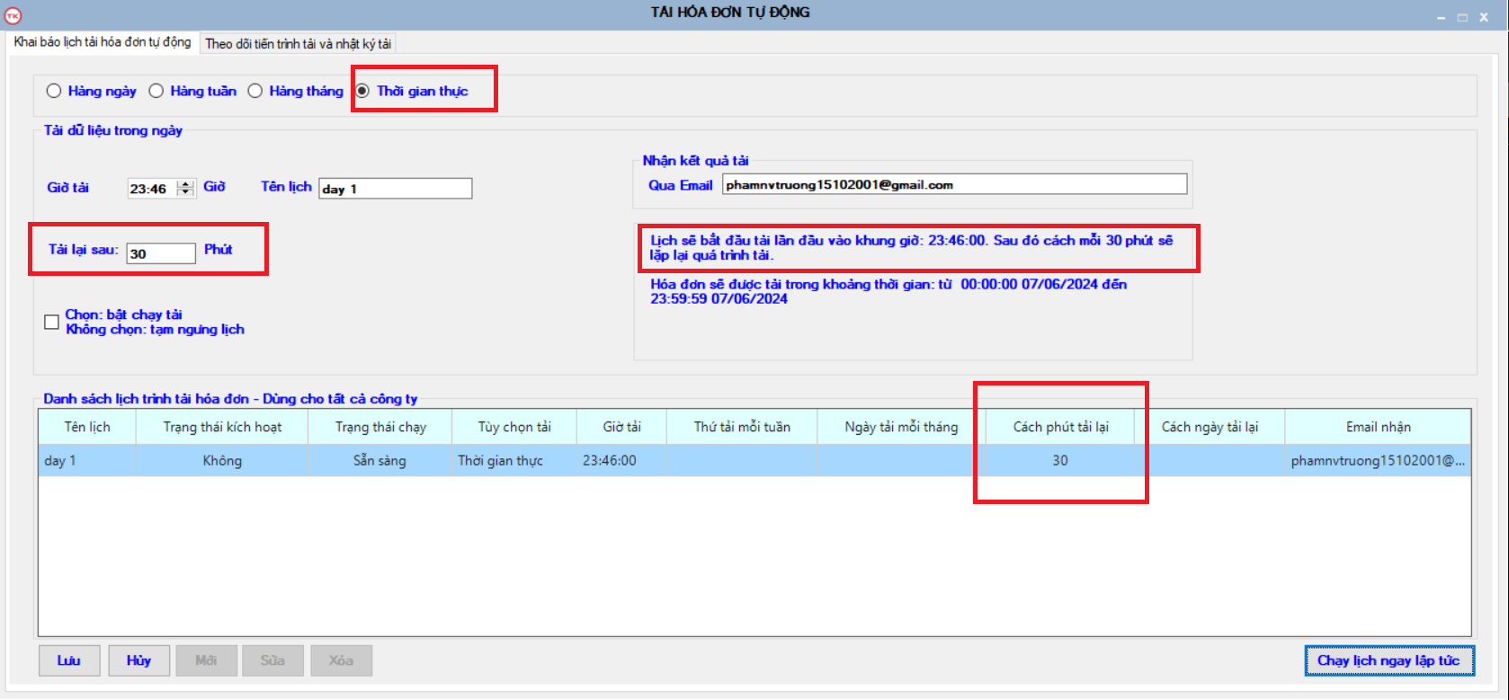
Task: Click the Giờ tải time spinner arrows
Action: pyautogui.click(x=186, y=188)
